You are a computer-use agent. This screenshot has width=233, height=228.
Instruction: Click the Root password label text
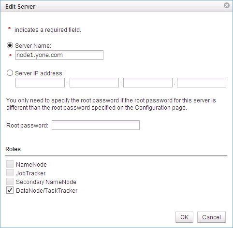[27, 126]
